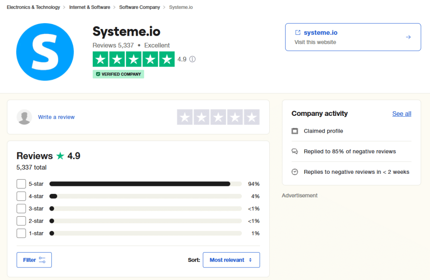Viewport: 430px width, 280px height.
Task: Click the fifth green Trustpilot star in header
Action: click(x=167, y=59)
